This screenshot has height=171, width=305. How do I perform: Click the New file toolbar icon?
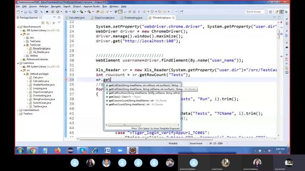[18, 12]
